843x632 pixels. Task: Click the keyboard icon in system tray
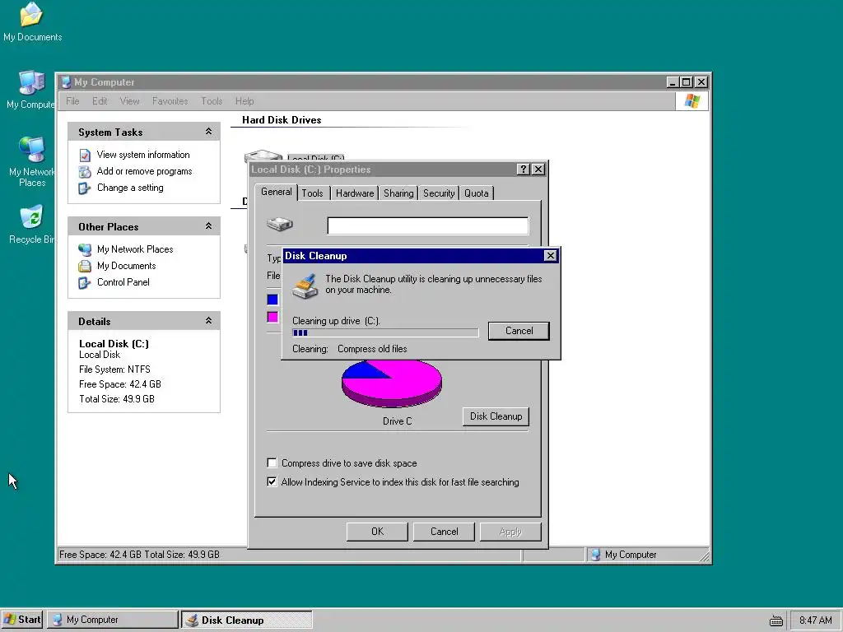tap(775, 620)
